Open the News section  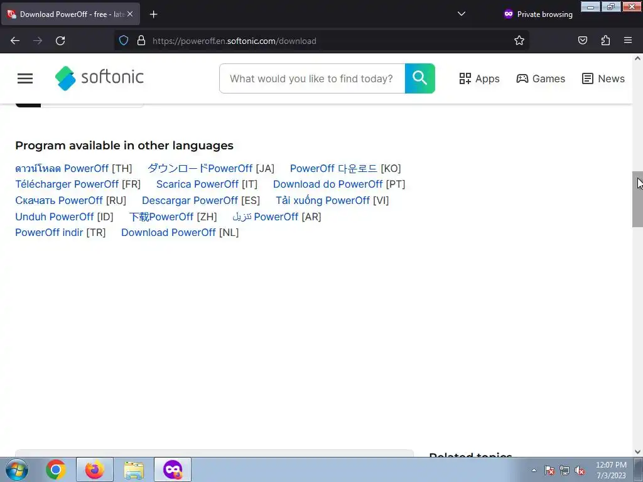(x=603, y=78)
